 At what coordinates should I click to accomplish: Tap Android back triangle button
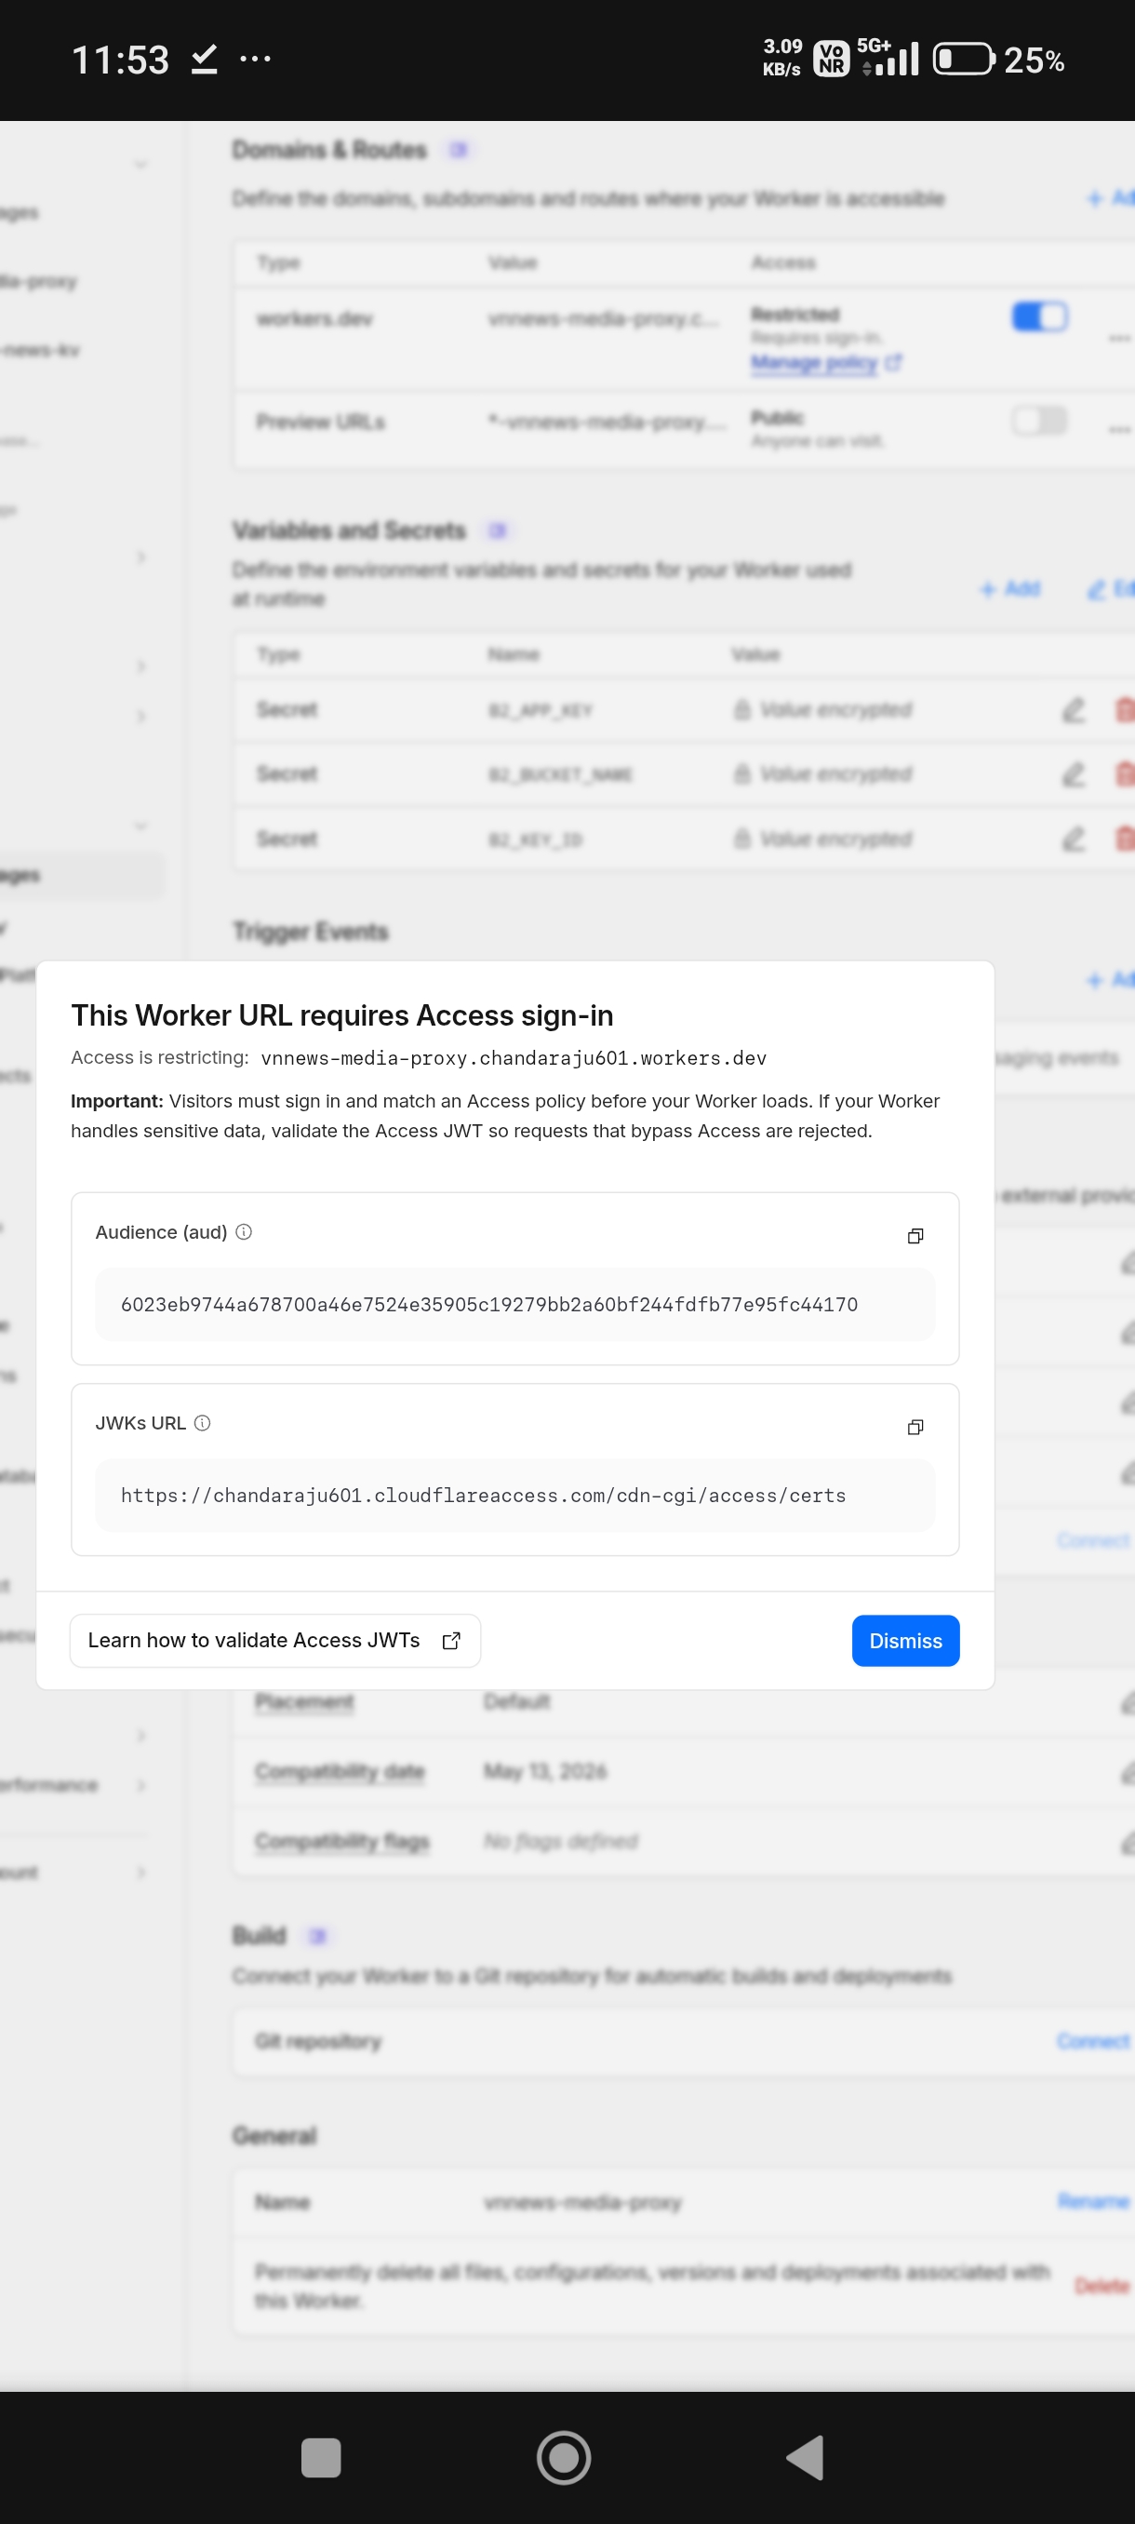click(x=805, y=2457)
